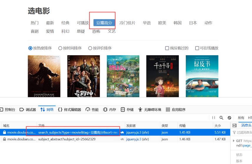
Task: Check the 我没看过的 checkbox
Action: point(167,48)
